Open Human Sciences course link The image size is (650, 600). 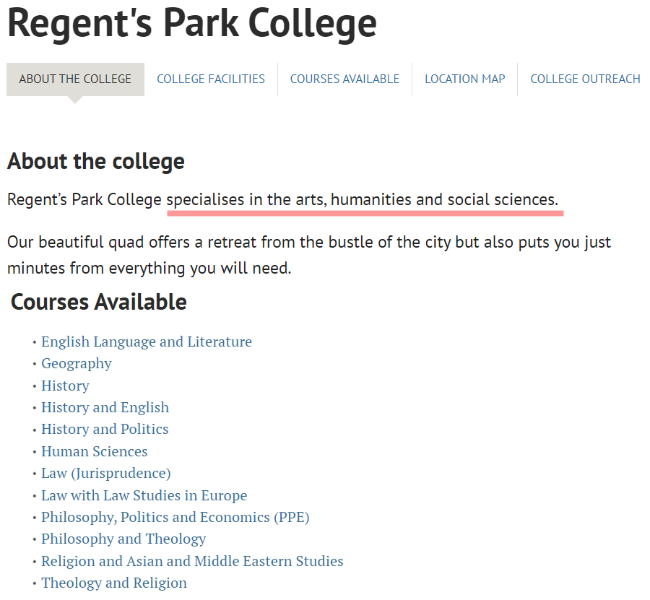pos(94,451)
